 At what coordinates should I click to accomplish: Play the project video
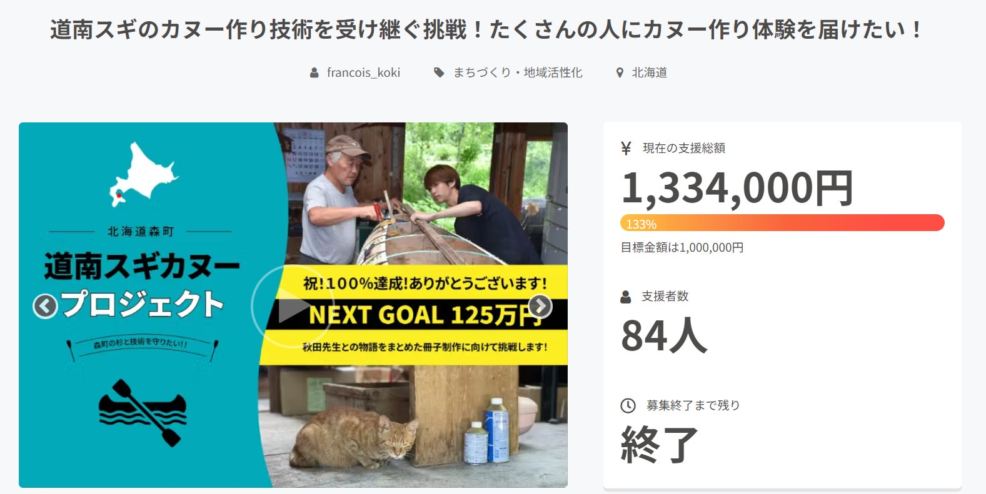[293, 306]
